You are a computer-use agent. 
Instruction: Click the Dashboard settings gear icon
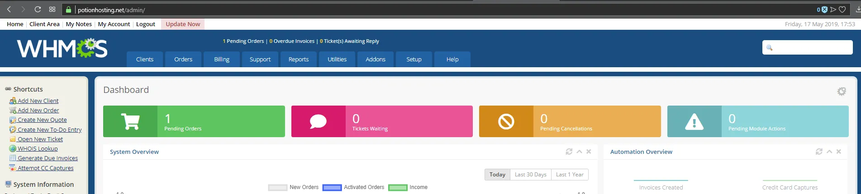pos(841,92)
